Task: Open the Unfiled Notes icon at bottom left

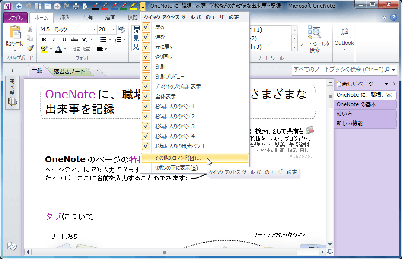Action: click(12, 246)
